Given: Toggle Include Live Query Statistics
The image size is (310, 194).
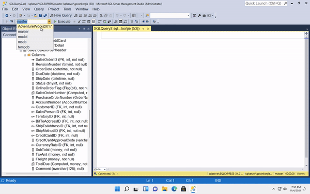Looking at the screenshot, I should click(104, 21).
